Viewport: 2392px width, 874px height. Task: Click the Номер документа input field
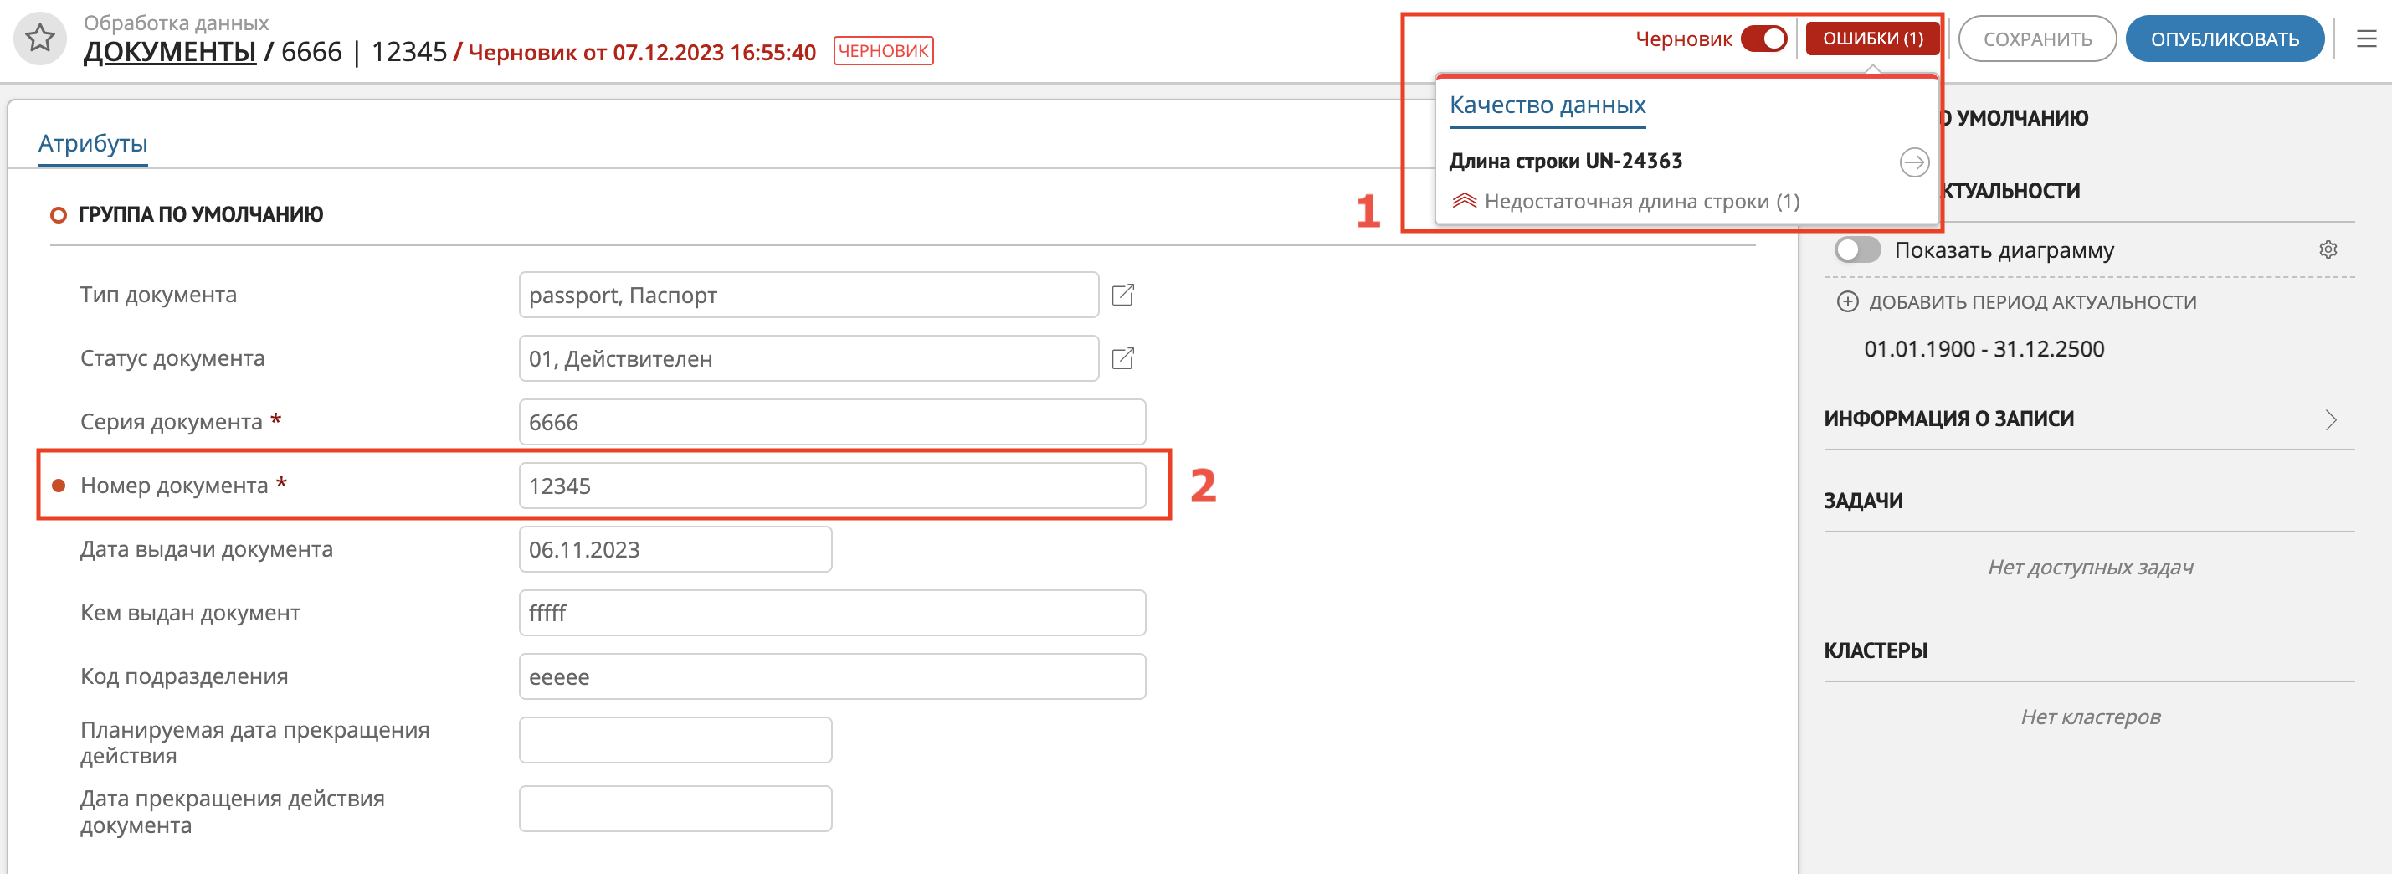click(x=831, y=486)
